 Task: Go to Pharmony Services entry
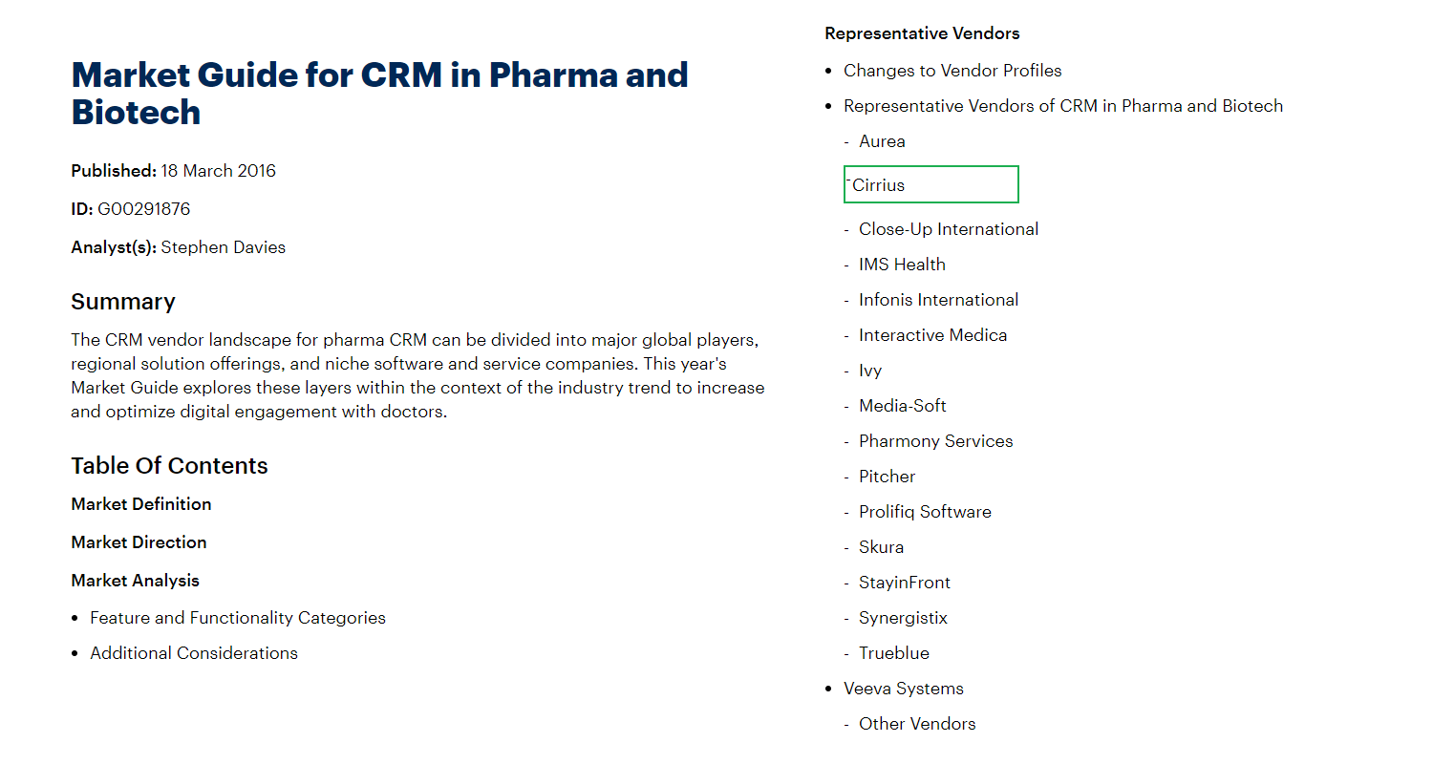pos(935,441)
